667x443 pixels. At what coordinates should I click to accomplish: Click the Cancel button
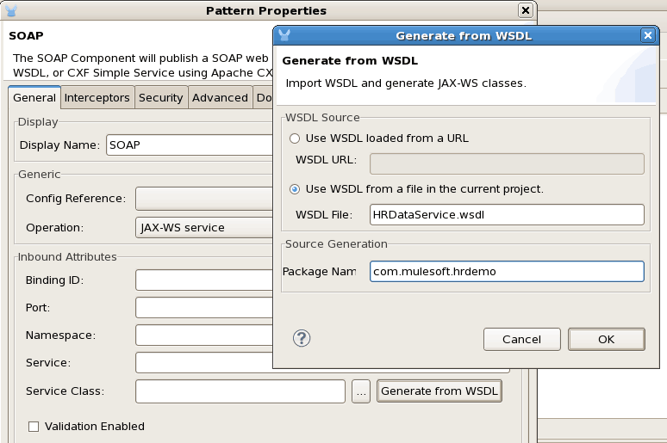coord(522,340)
